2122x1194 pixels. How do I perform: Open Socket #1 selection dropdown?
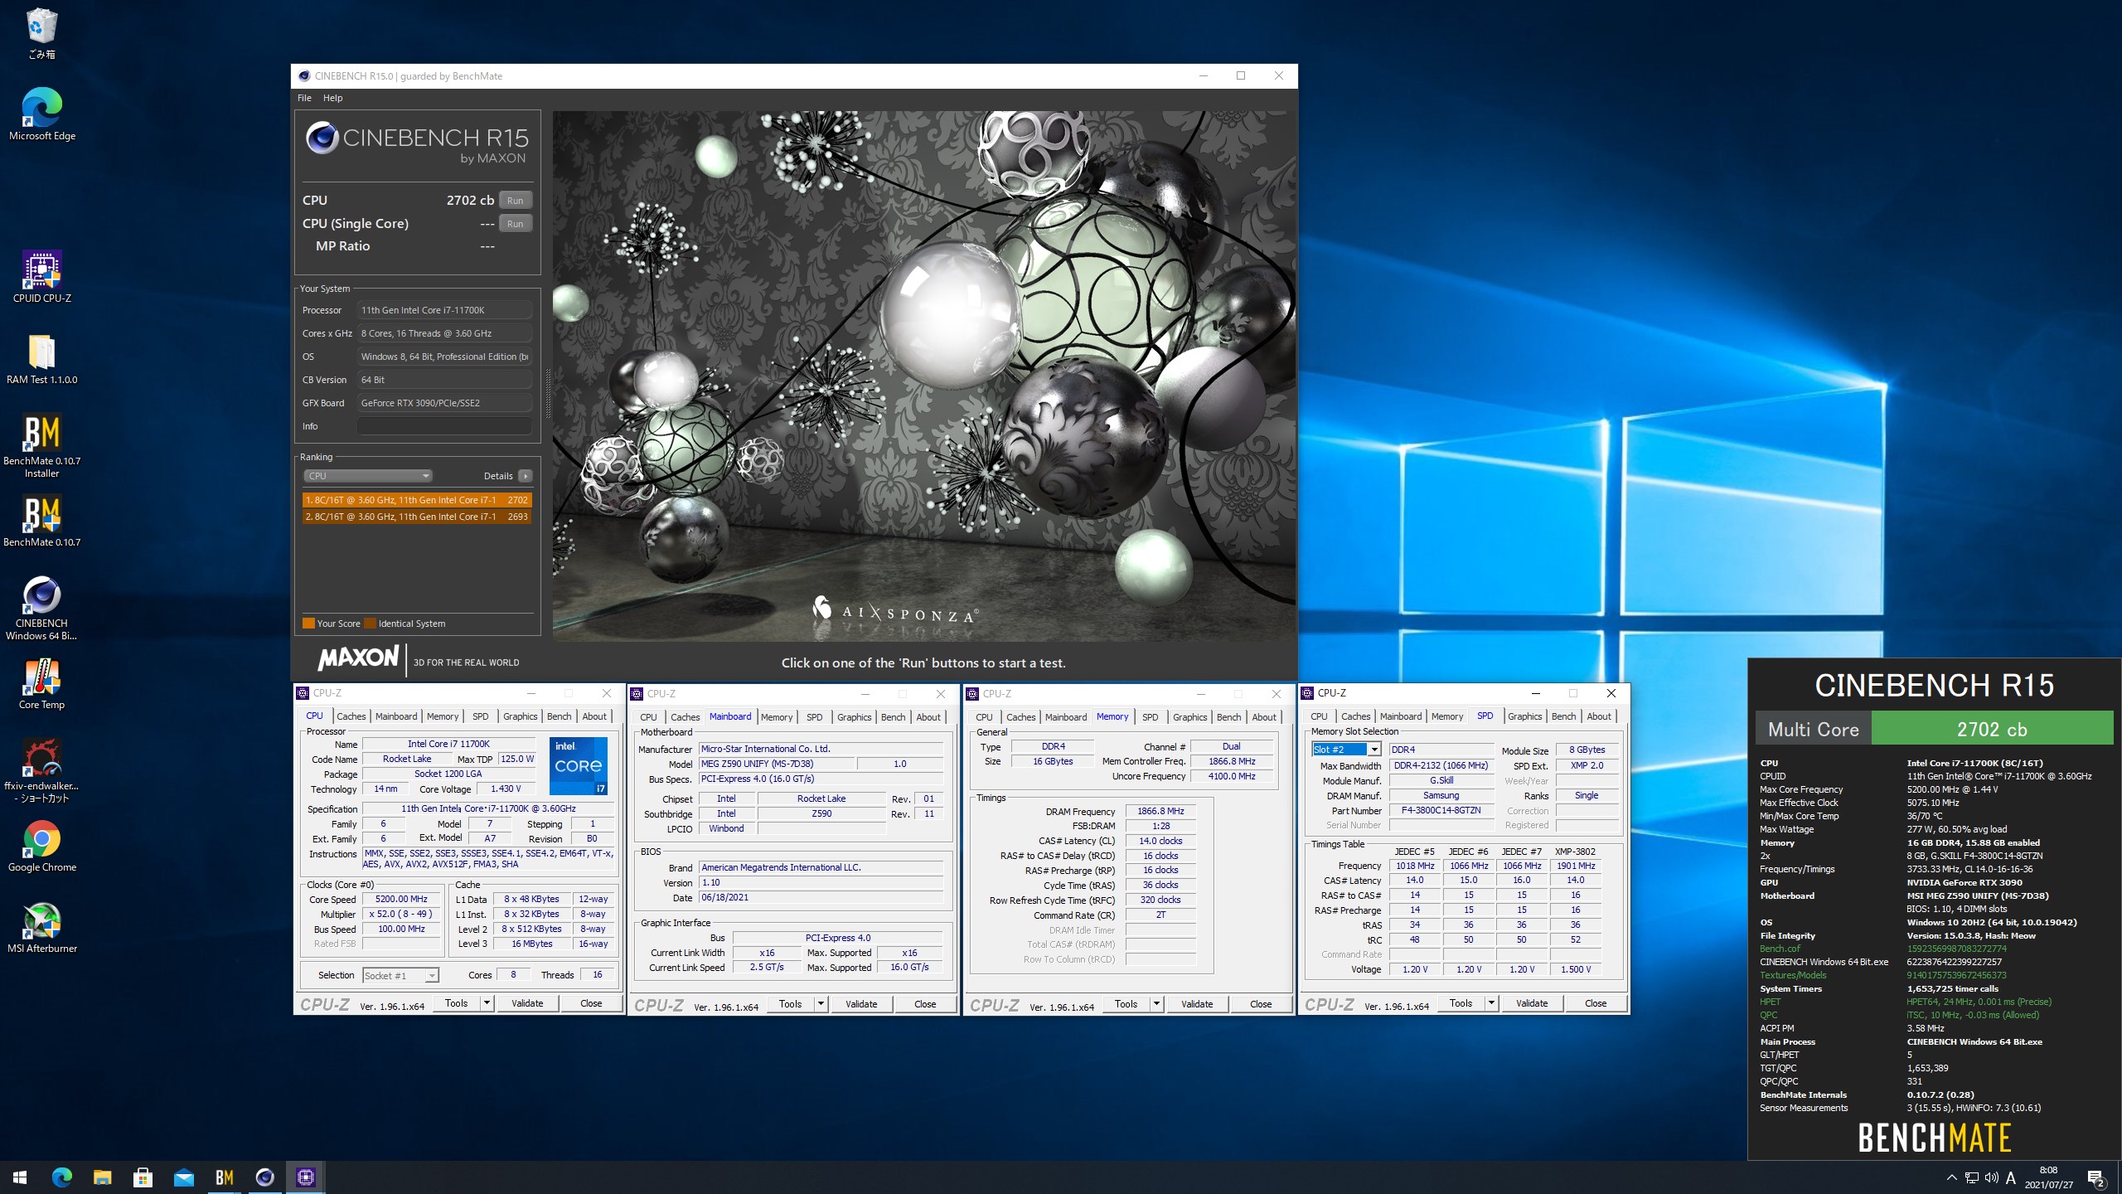(x=400, y=975)
